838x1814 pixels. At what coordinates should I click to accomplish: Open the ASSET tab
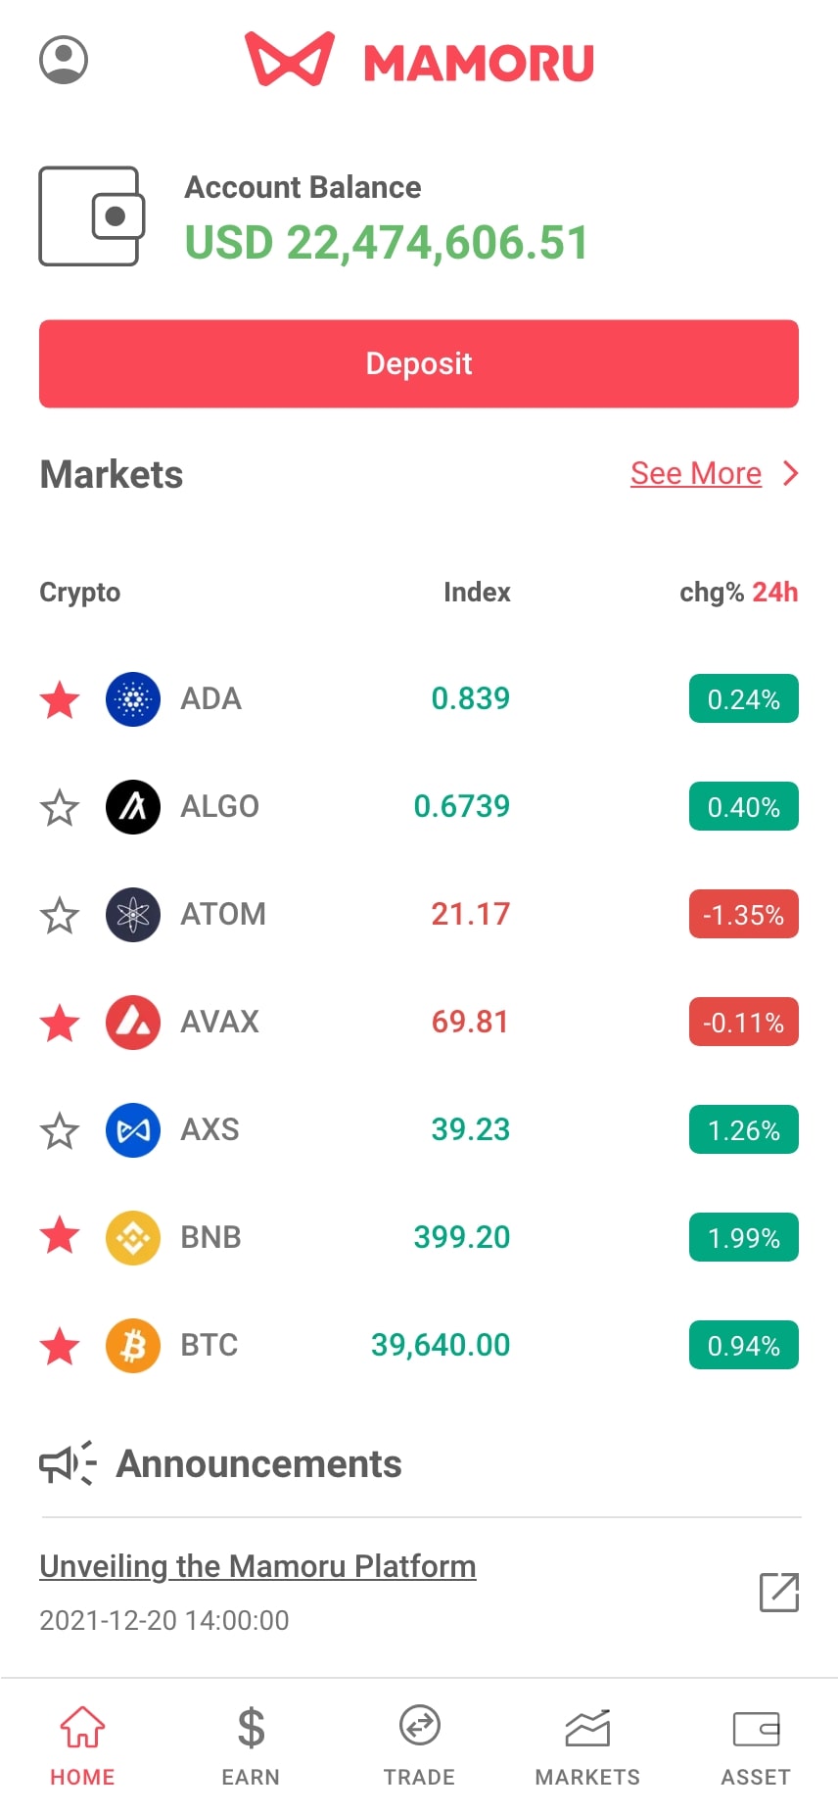756,1745
